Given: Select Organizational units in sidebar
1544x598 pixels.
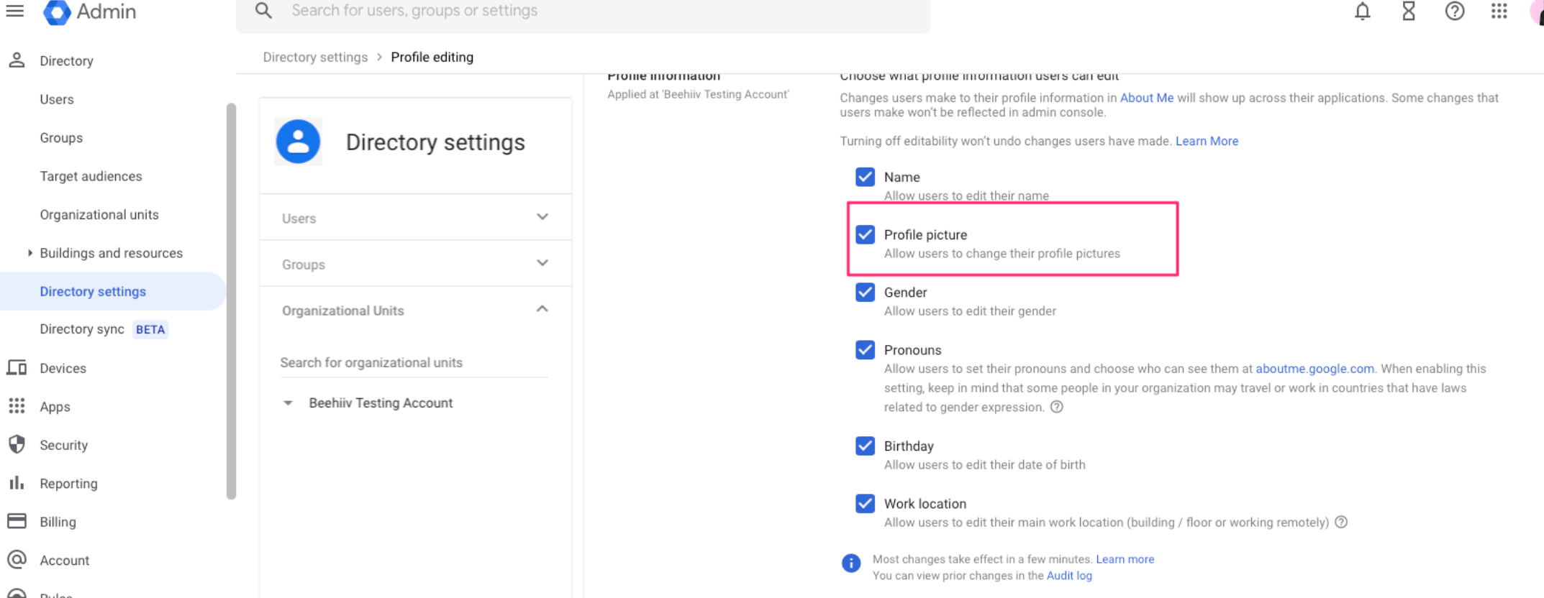Looking at the screenshot, I should click(x=99, y=215).
